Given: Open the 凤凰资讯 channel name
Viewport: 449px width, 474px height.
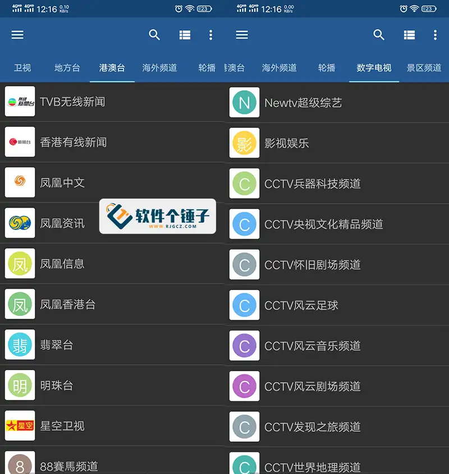Looking at the screenshot, I should point(62,223).
